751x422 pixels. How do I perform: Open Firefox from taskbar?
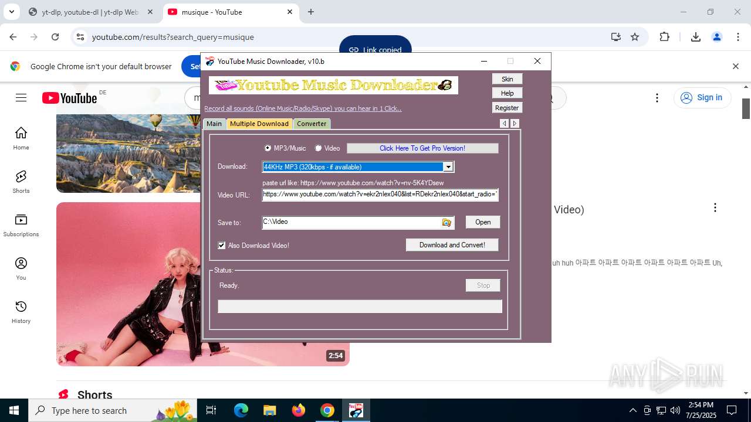298,410
